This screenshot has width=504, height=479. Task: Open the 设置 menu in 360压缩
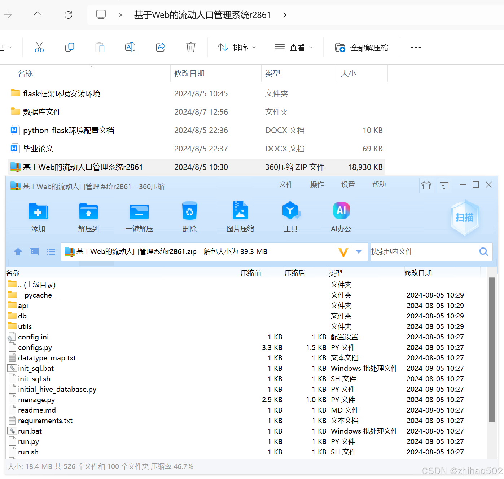coord(348,184)
